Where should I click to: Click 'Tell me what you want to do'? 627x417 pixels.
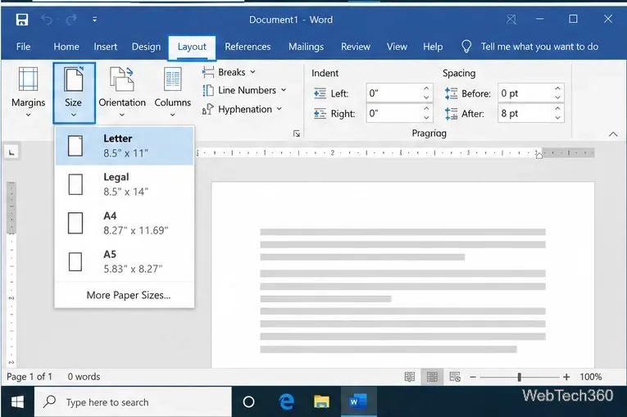(x=539, y=47)
